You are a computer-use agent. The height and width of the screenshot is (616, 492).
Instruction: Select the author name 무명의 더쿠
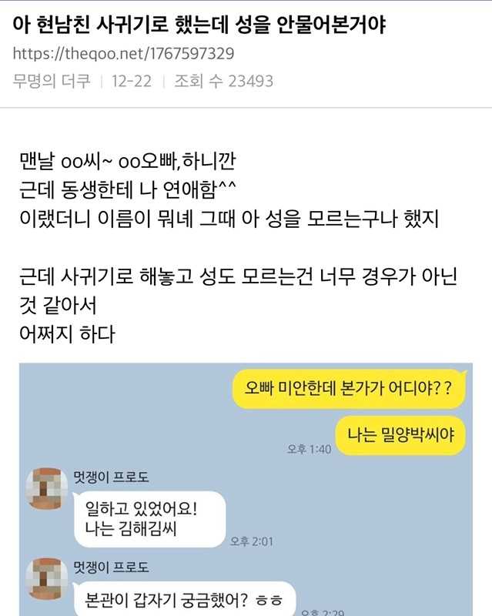pyautogui.click(x=52, y=81)
